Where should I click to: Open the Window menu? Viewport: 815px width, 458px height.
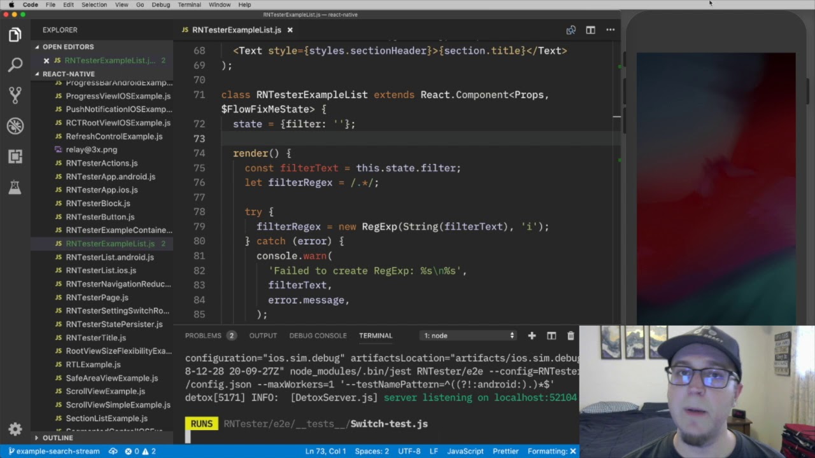coord(220,4)
